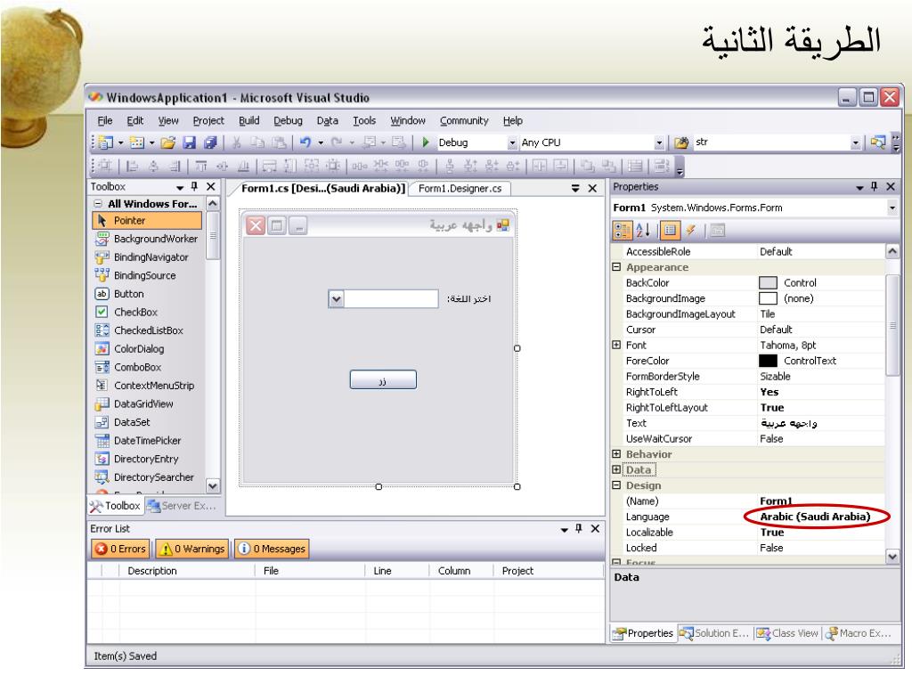Select the Pointer tool in Toolbox
912x684 pixels.
[147, 221]
